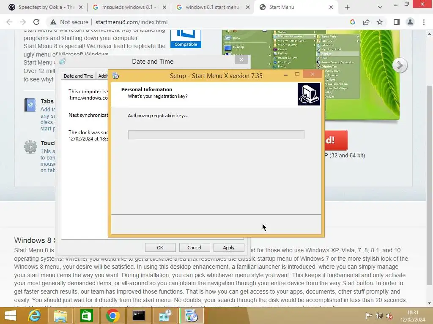Launch Internet Explorer from taskbar
This screenshot has height=324, width=433.
[35, 316]
